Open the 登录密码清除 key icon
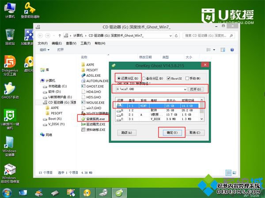 [30, 10]
